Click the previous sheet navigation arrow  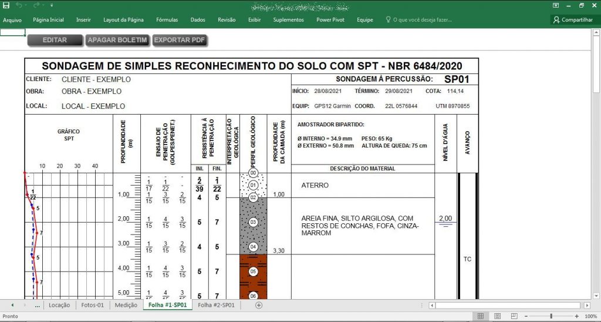[x=12, y=305]
